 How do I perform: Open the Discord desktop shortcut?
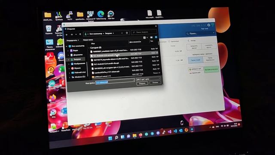(x=61, y=56)
